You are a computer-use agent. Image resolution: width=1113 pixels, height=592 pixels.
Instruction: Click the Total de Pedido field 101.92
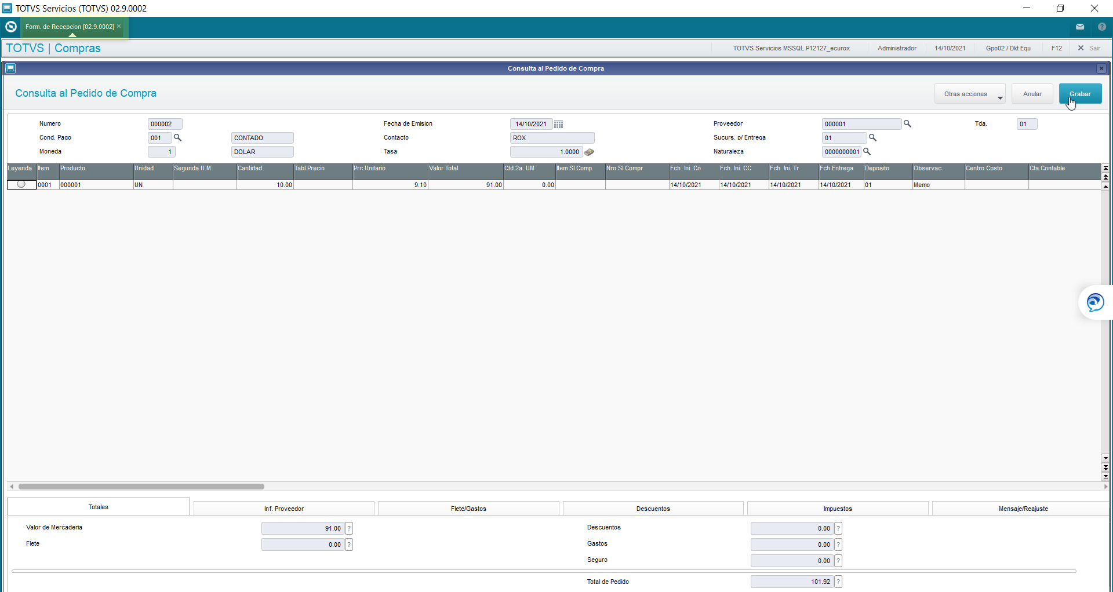click(792, 582)
